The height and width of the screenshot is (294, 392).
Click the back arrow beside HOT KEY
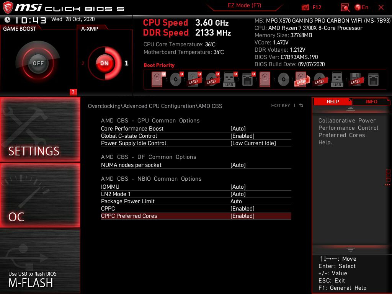(301, 106)
